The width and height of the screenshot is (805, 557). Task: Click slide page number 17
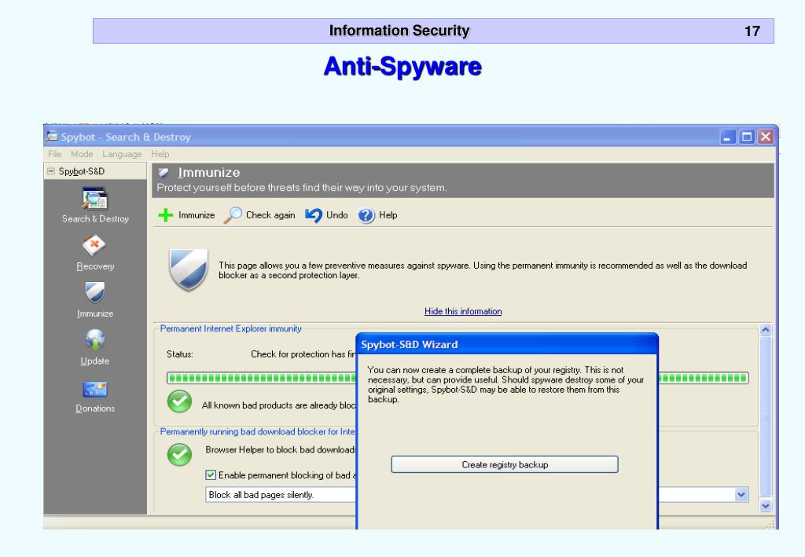point(752,31)
